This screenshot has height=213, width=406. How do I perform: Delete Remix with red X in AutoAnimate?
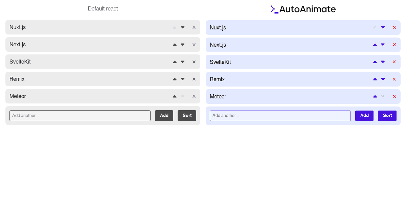pos(394,79)
